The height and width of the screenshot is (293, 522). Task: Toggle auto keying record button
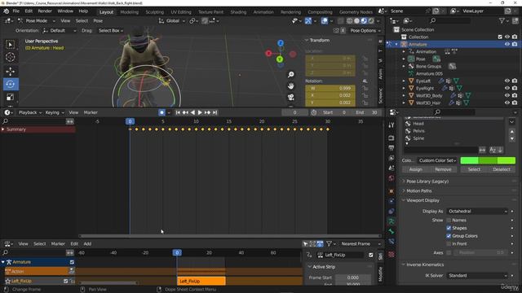161,112
